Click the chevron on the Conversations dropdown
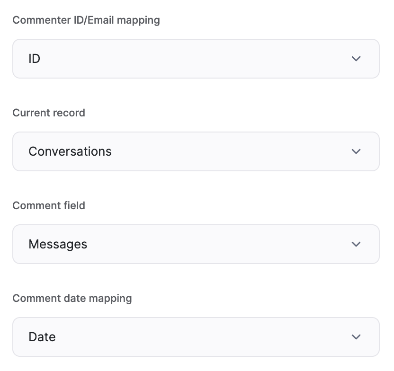394x371 pixels. (356, 151)
